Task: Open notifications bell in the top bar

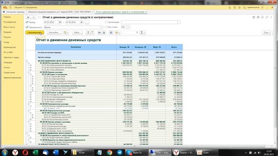Action: point(230,7)
